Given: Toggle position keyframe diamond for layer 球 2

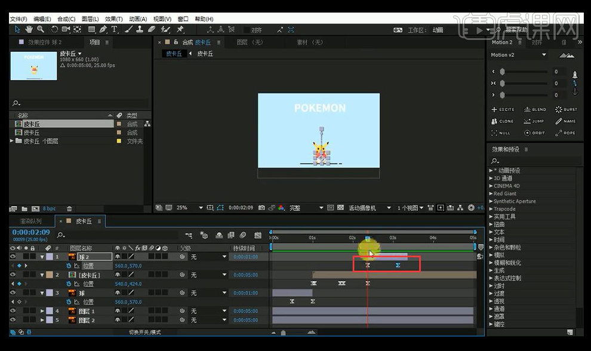Looking at the screenshot, I should click(19, 266).
